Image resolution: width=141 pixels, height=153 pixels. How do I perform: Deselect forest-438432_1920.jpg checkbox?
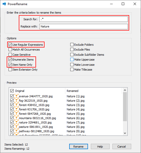[x=12, y=105]
